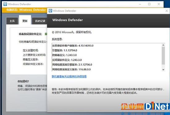Select the 反间谍软件定义 1.243.3.0 line

tap(67, 60)
